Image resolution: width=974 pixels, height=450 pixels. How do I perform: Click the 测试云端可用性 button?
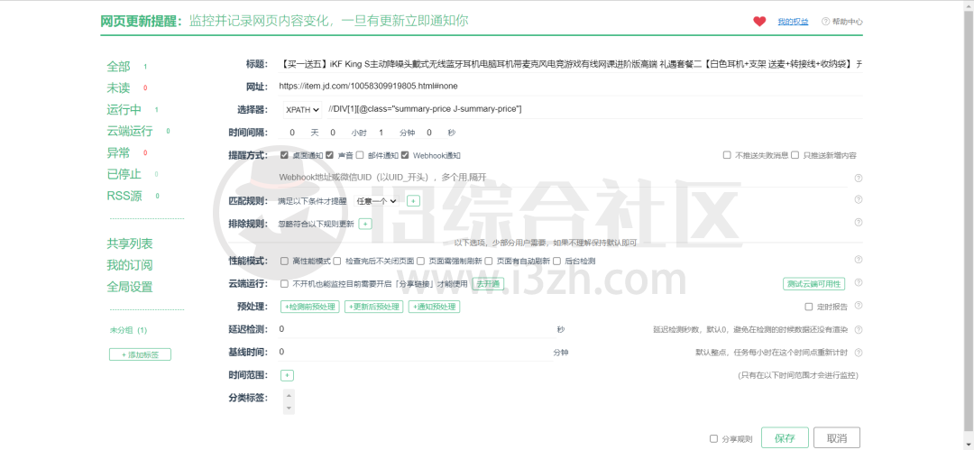coord(813,283)
